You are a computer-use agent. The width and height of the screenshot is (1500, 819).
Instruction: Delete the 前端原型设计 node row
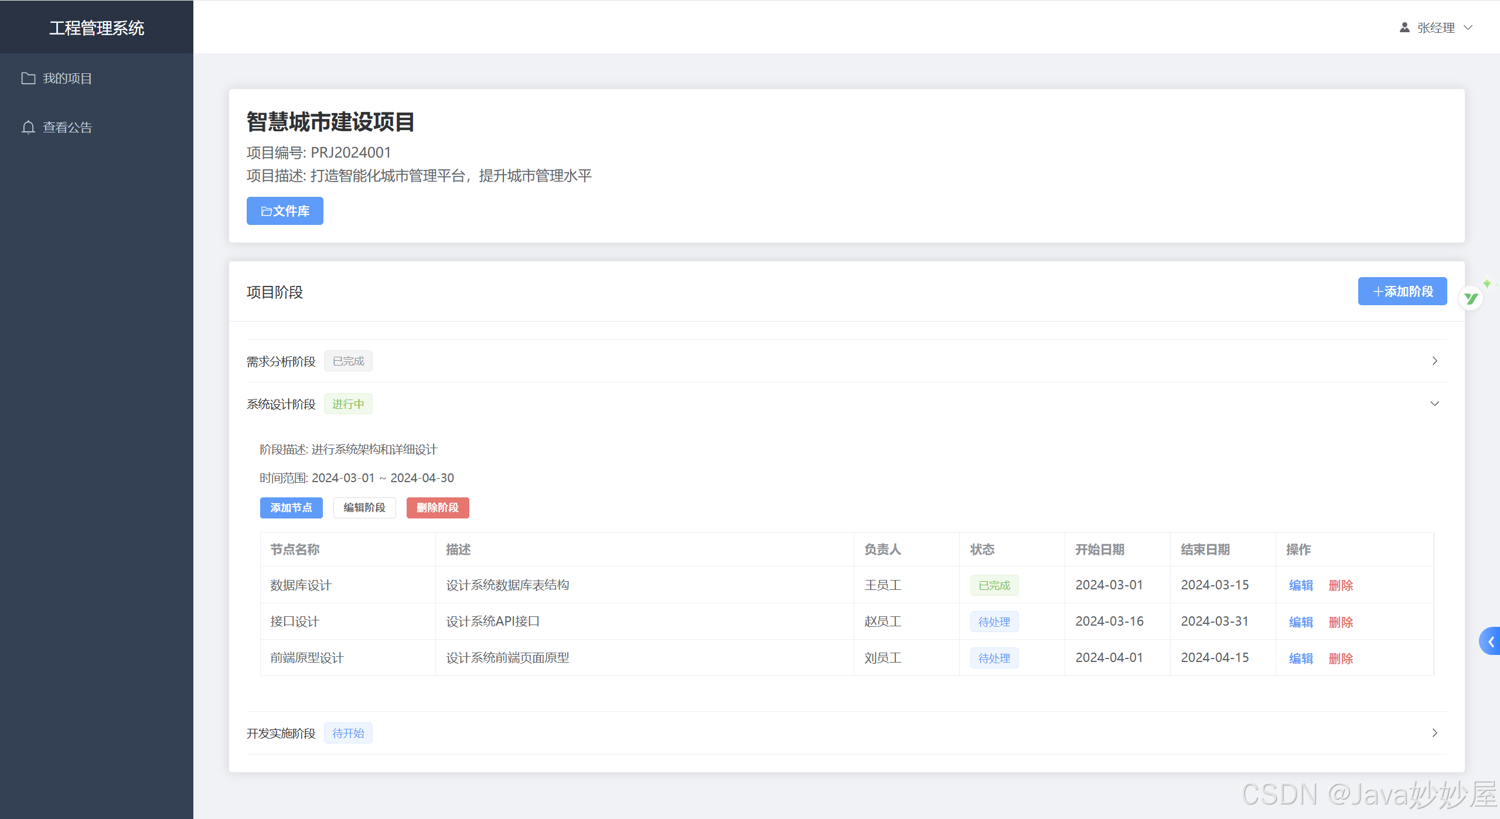(1341, 658)
